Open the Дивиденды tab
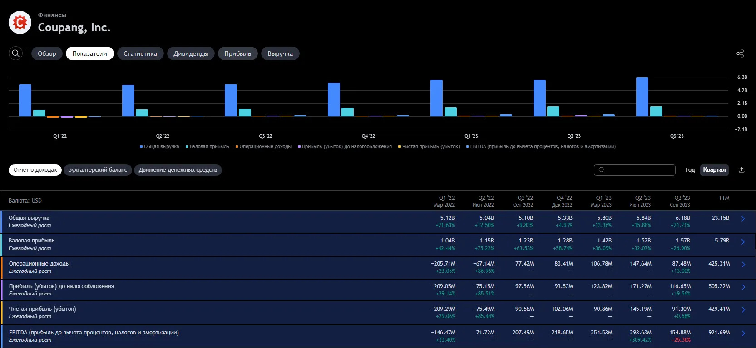Image resolution: width=756 pixels, height=348 pixels. 191,53
